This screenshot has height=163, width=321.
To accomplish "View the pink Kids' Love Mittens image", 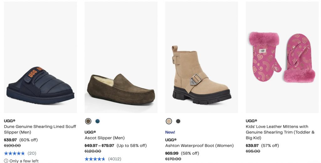I will click(x=282, y=57).
